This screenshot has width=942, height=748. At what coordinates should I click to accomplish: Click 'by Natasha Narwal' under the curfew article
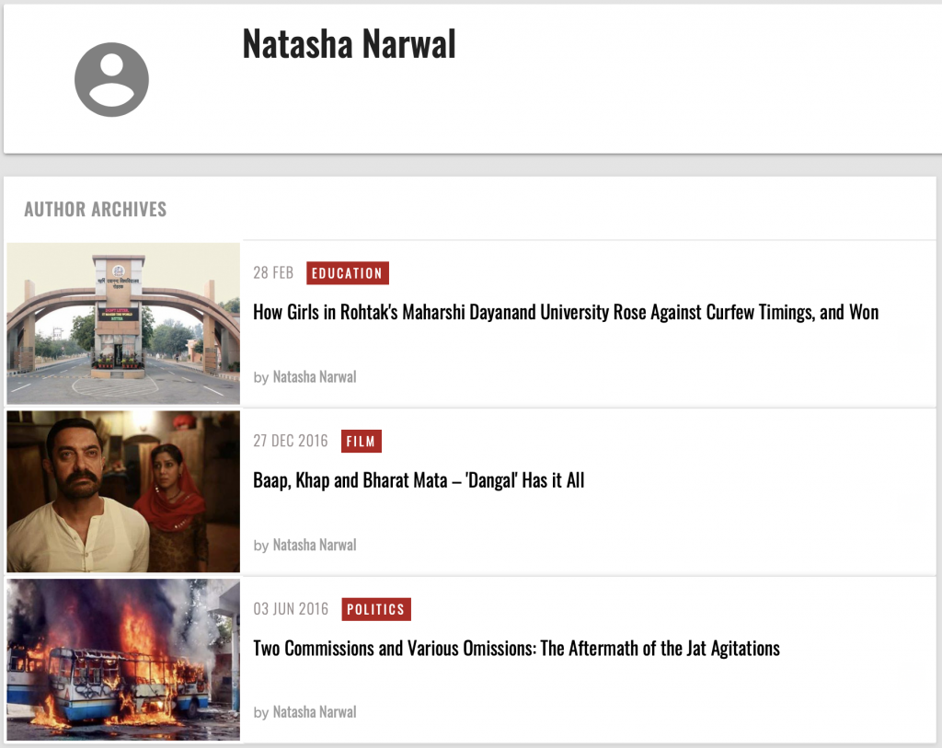304,376
